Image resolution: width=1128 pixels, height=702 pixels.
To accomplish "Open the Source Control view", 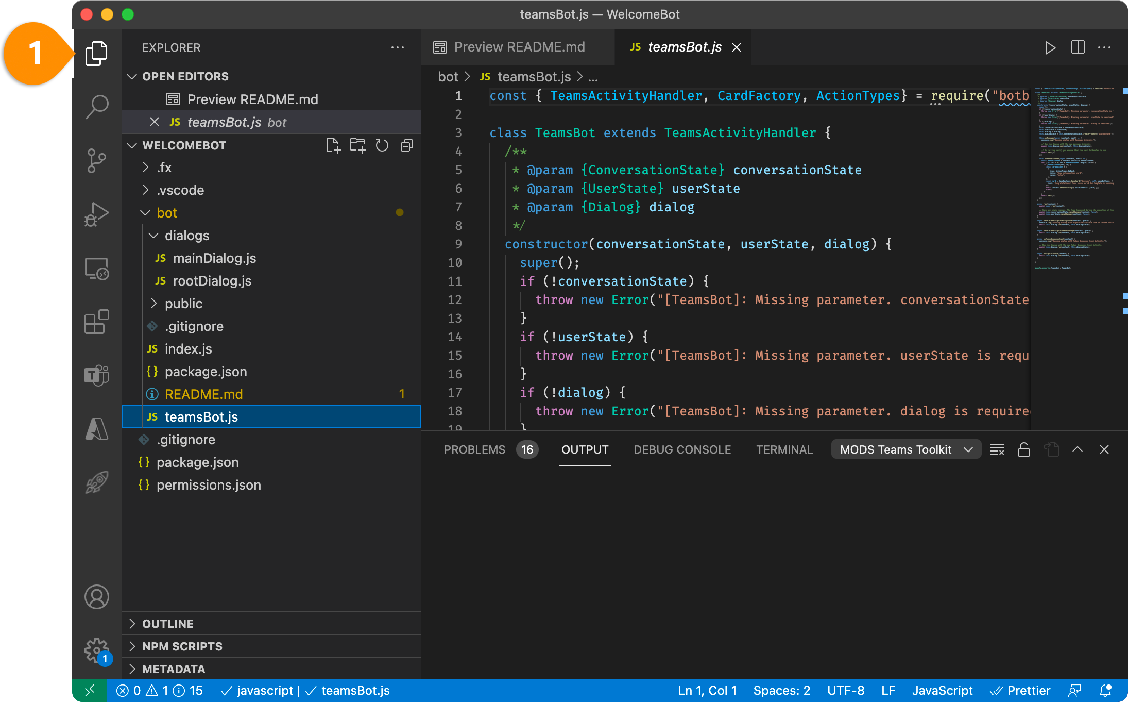I will tap(96, 161).
